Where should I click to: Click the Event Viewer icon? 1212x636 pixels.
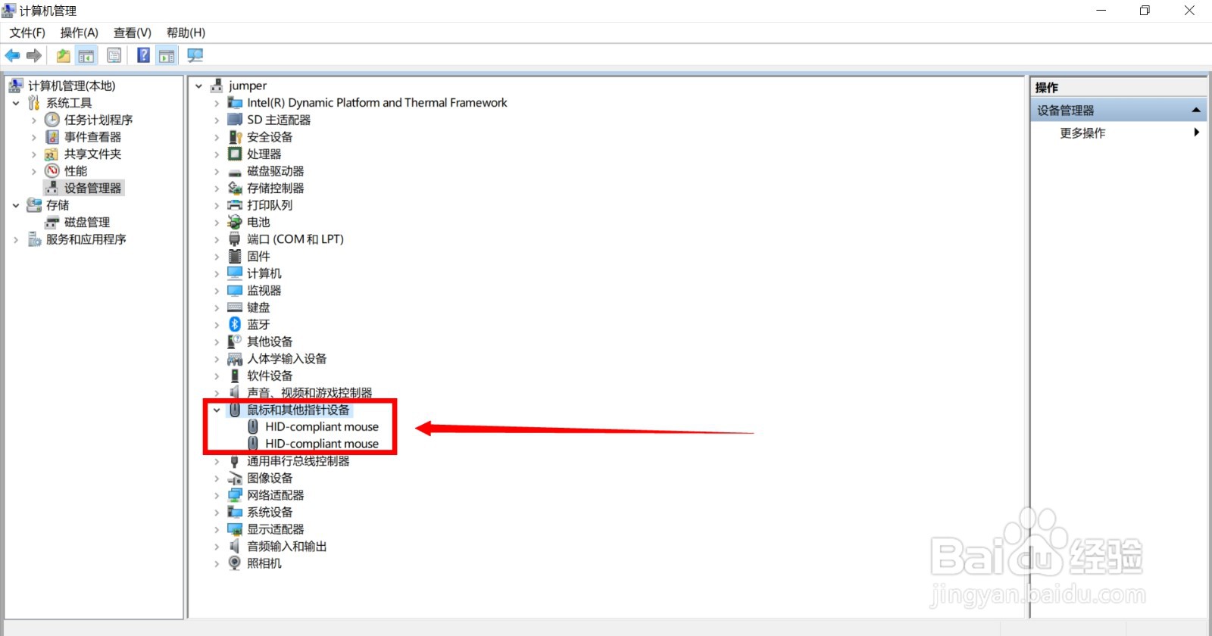[52, 137]
